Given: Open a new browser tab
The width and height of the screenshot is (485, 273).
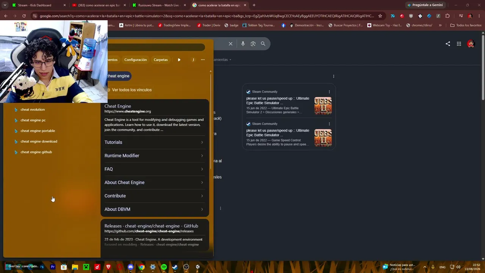Looking at the screenshot, I should click(x=254, y=5).
